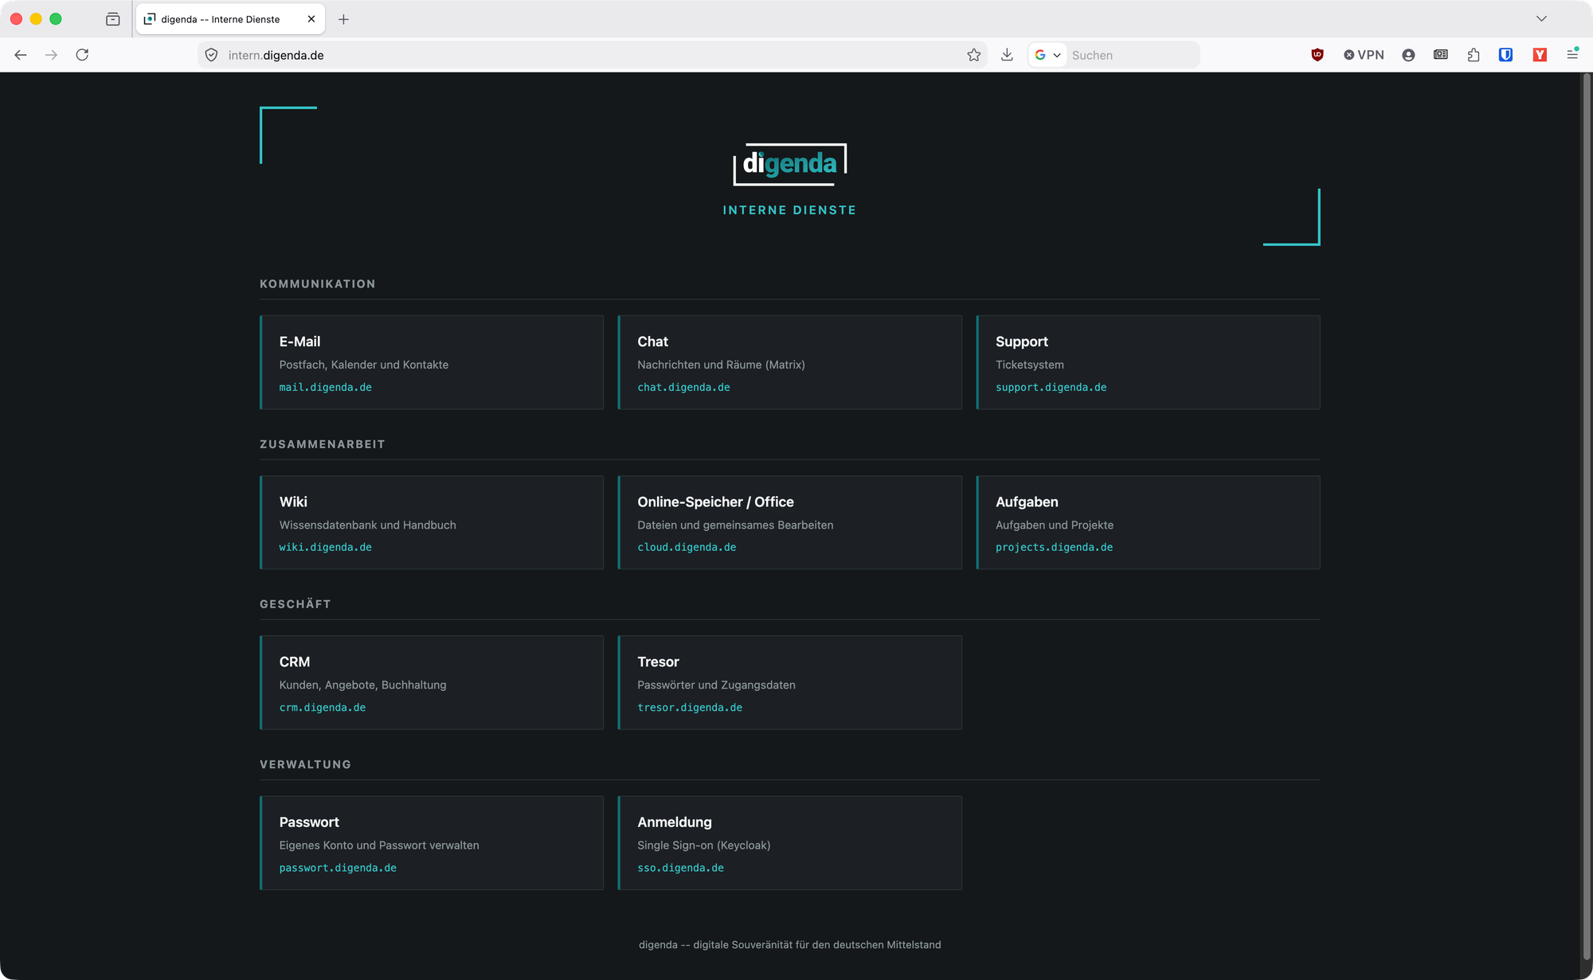Open the E-Mail service card
Image resolution: width=1593 pixels, height=980 pixels.
tap(432, 362)
